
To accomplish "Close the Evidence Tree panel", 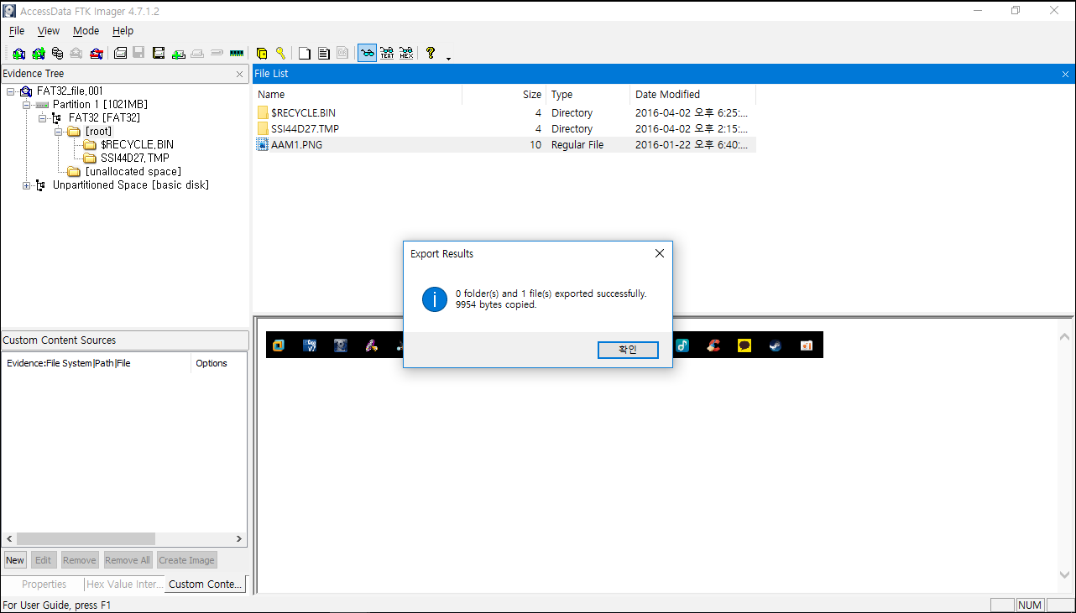I will [239, 74].
